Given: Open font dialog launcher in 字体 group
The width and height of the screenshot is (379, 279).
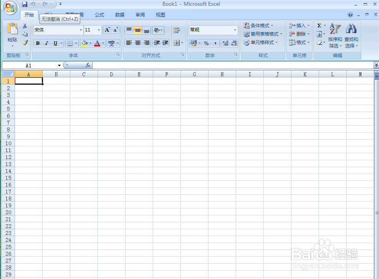Looking at the screenshot, I should click(x=118, y=55).
